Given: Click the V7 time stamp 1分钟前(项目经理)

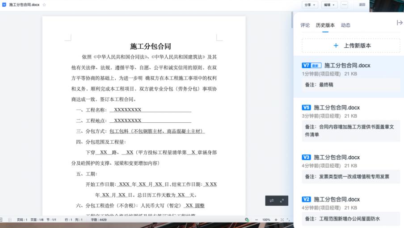Looking at the screenshot, I should click(321, 74).
